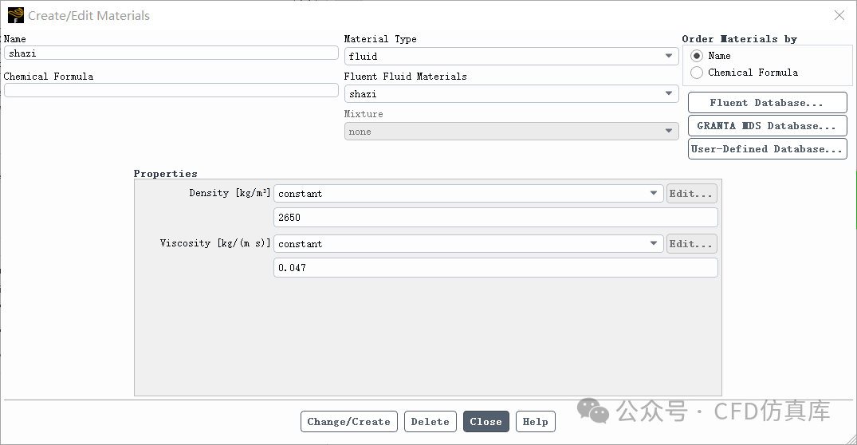Click the Properties section heading

(166, 174)
